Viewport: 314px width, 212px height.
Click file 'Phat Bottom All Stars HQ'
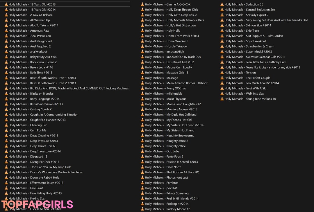(x=172, y=172)
